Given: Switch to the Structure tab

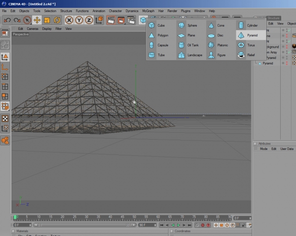Looking at the screenshot, I should (x=273, y=18).
